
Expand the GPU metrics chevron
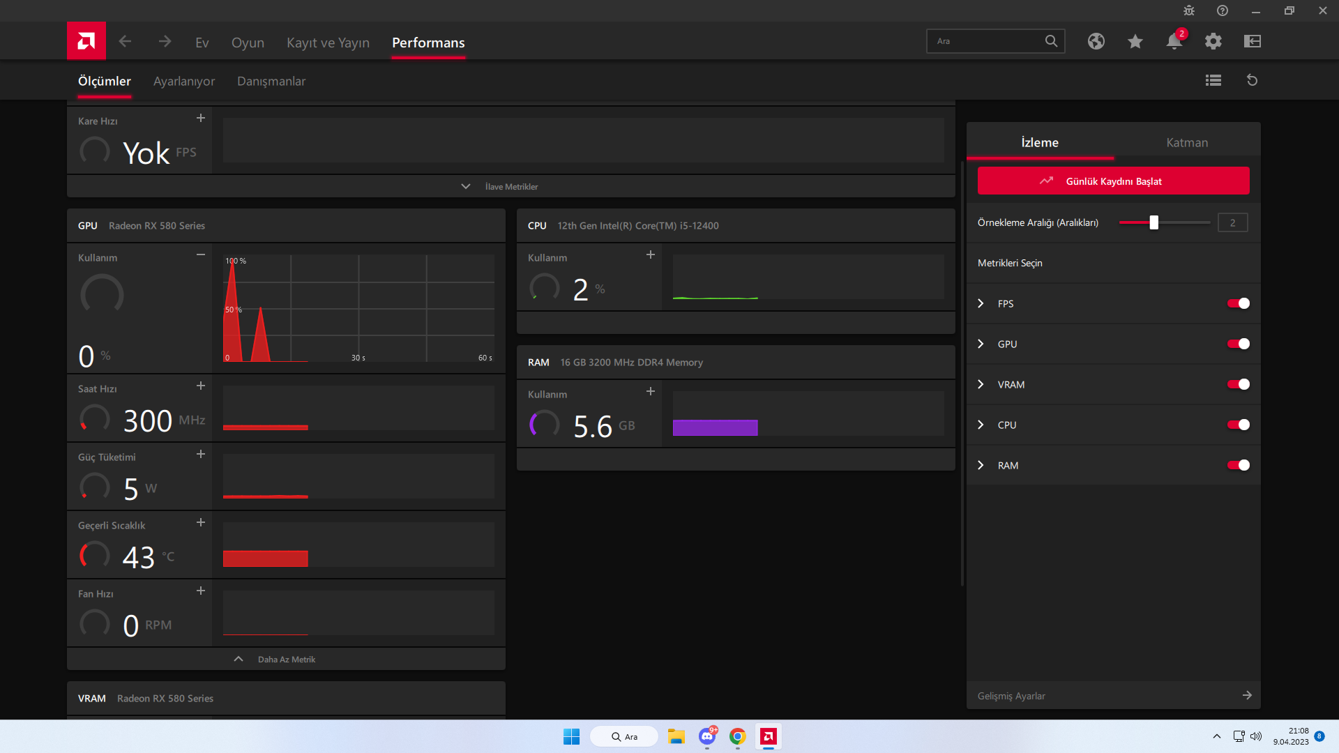coord(981,344)
